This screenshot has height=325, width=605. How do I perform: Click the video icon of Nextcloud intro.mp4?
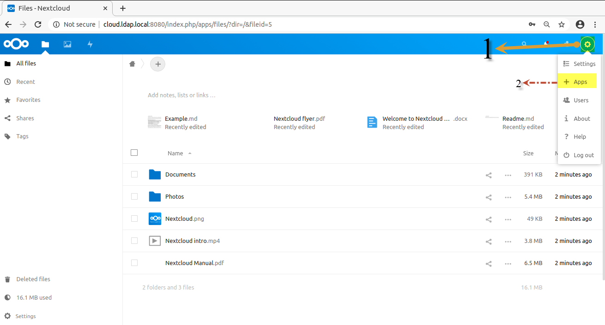click(155, 241)
